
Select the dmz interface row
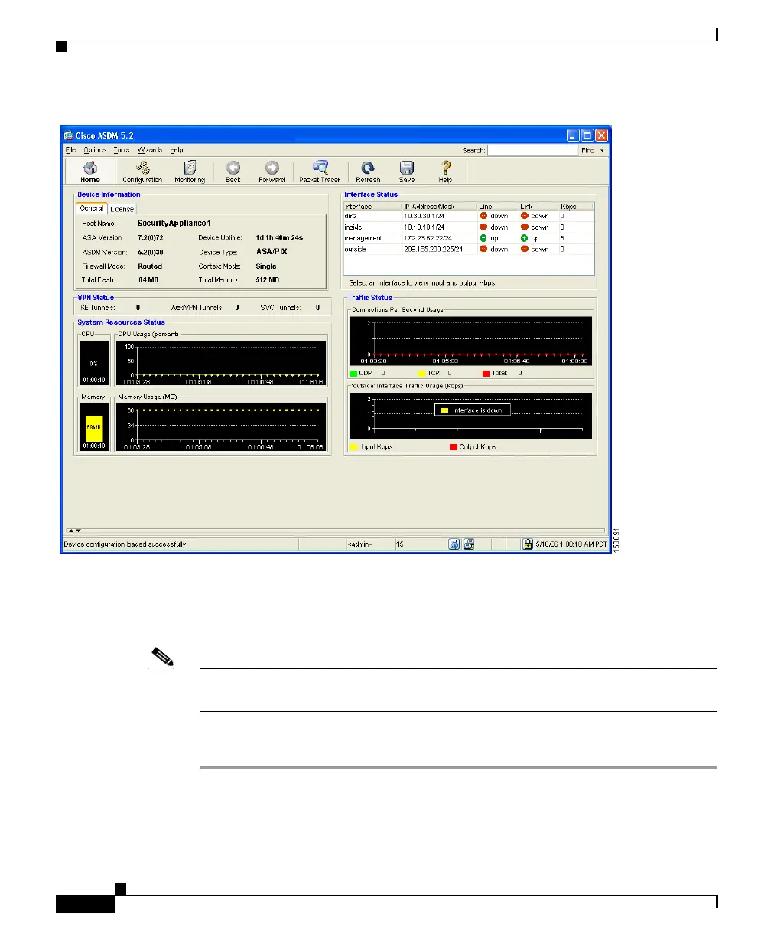tap(469, 216)
